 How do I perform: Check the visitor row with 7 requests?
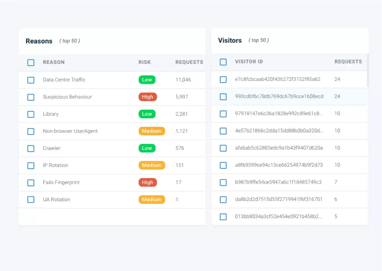[223, 182]
